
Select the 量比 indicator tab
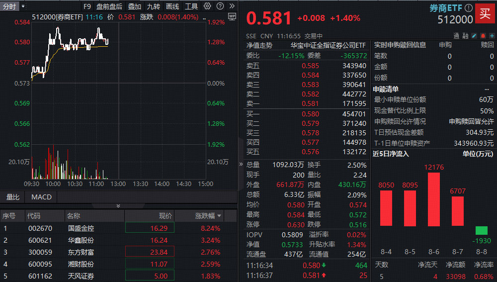(x=12, y=197)
